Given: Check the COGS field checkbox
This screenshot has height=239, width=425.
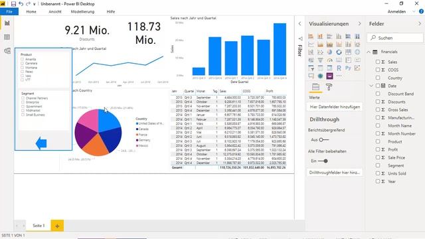Looking at the screenshot, I should coord(378,70).
